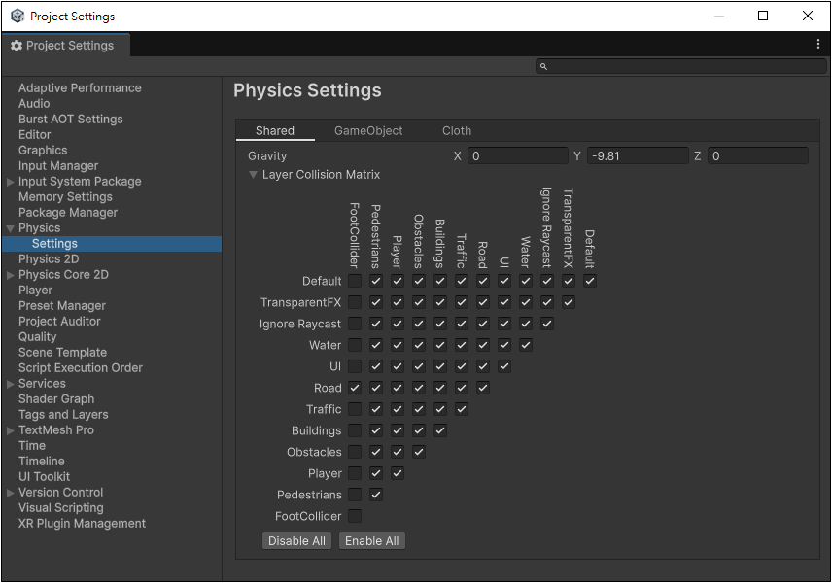832x583 pixels.
Task: Close the Project Settings window
Action: click(x=807, y=16)
